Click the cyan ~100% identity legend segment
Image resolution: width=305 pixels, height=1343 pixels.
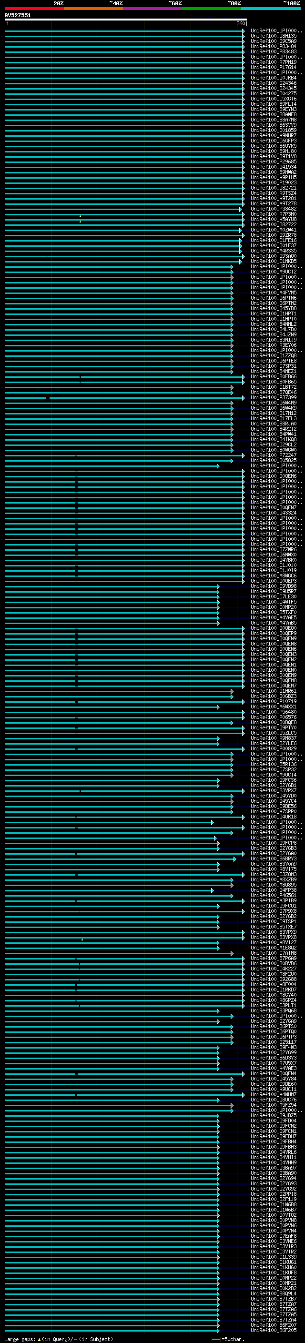tap(271, 9)
